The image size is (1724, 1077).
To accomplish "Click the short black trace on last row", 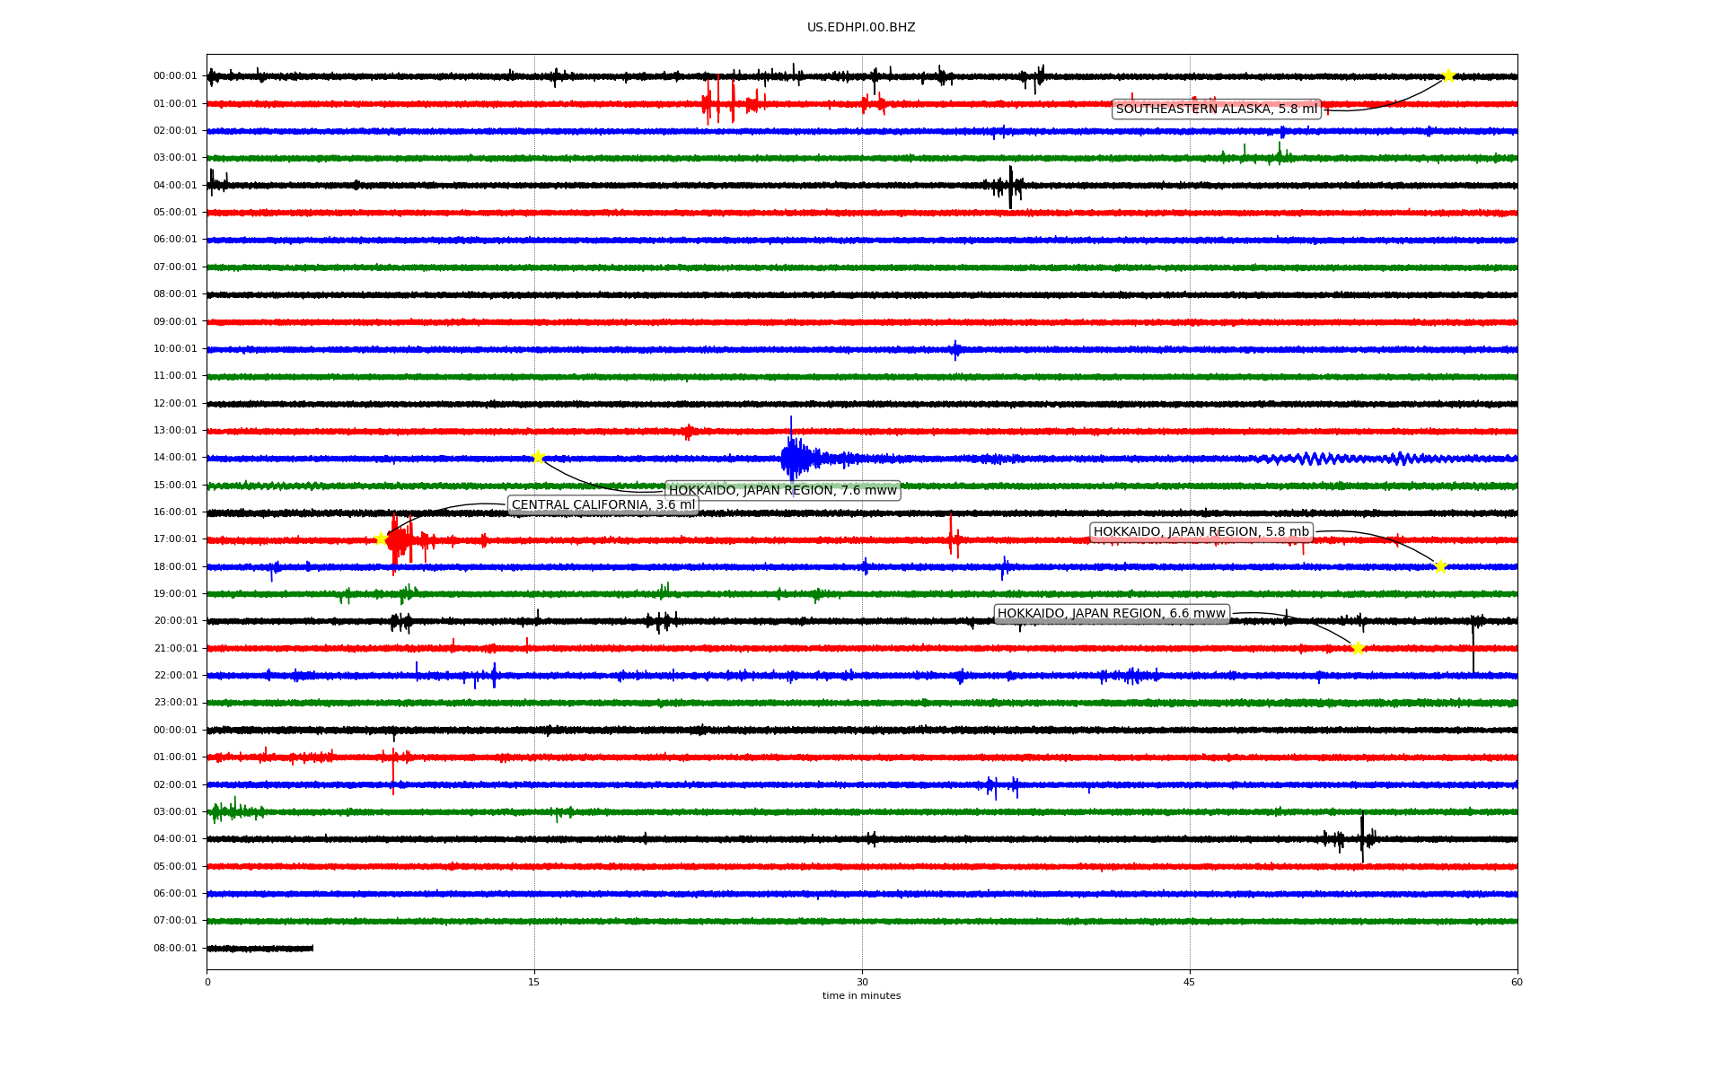I will coord(259,949).
